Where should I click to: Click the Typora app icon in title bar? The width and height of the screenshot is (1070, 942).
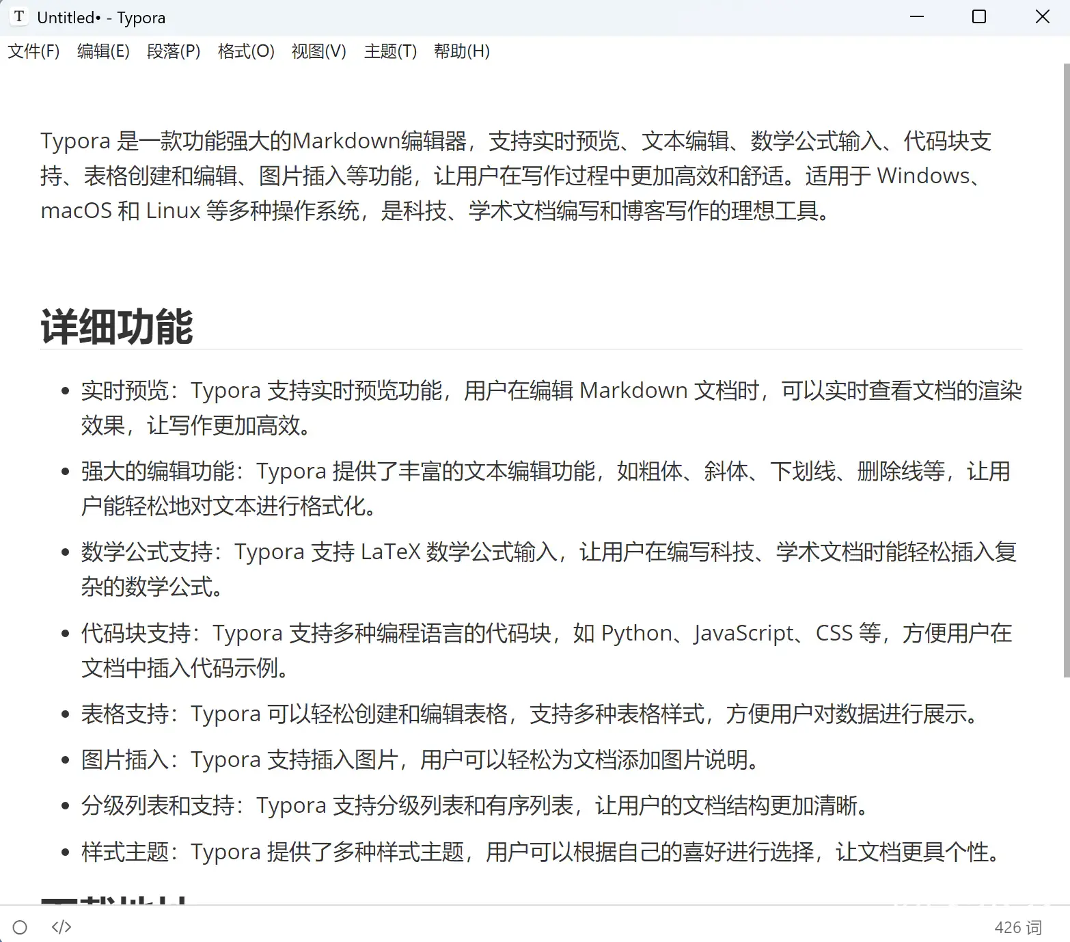pyautogui.click(x=19, y=17)
